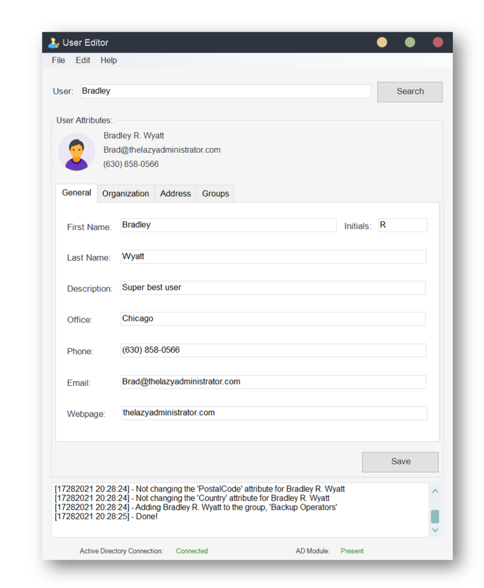Focus the User search field containing Bradley
The image size is (484, 588).
pyautogui.click(x=225, y=91)
